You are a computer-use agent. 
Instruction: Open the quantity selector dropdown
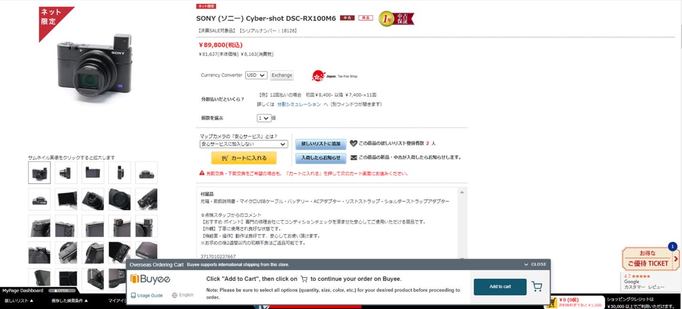coord(264,118)
